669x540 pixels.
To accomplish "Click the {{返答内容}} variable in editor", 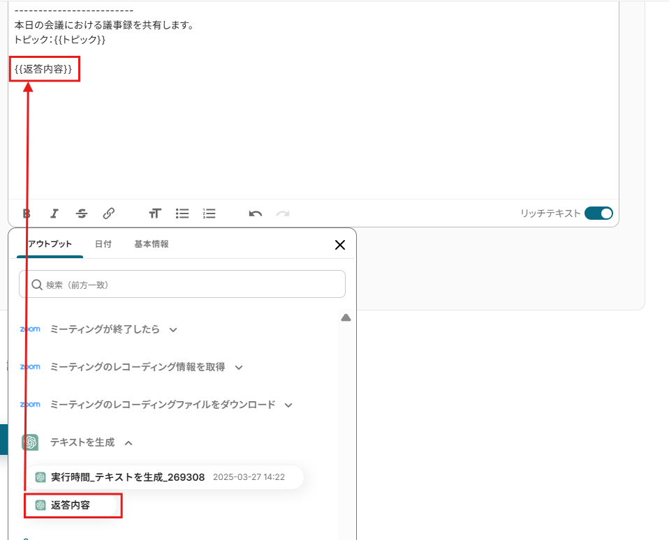I will coord(43,69).
